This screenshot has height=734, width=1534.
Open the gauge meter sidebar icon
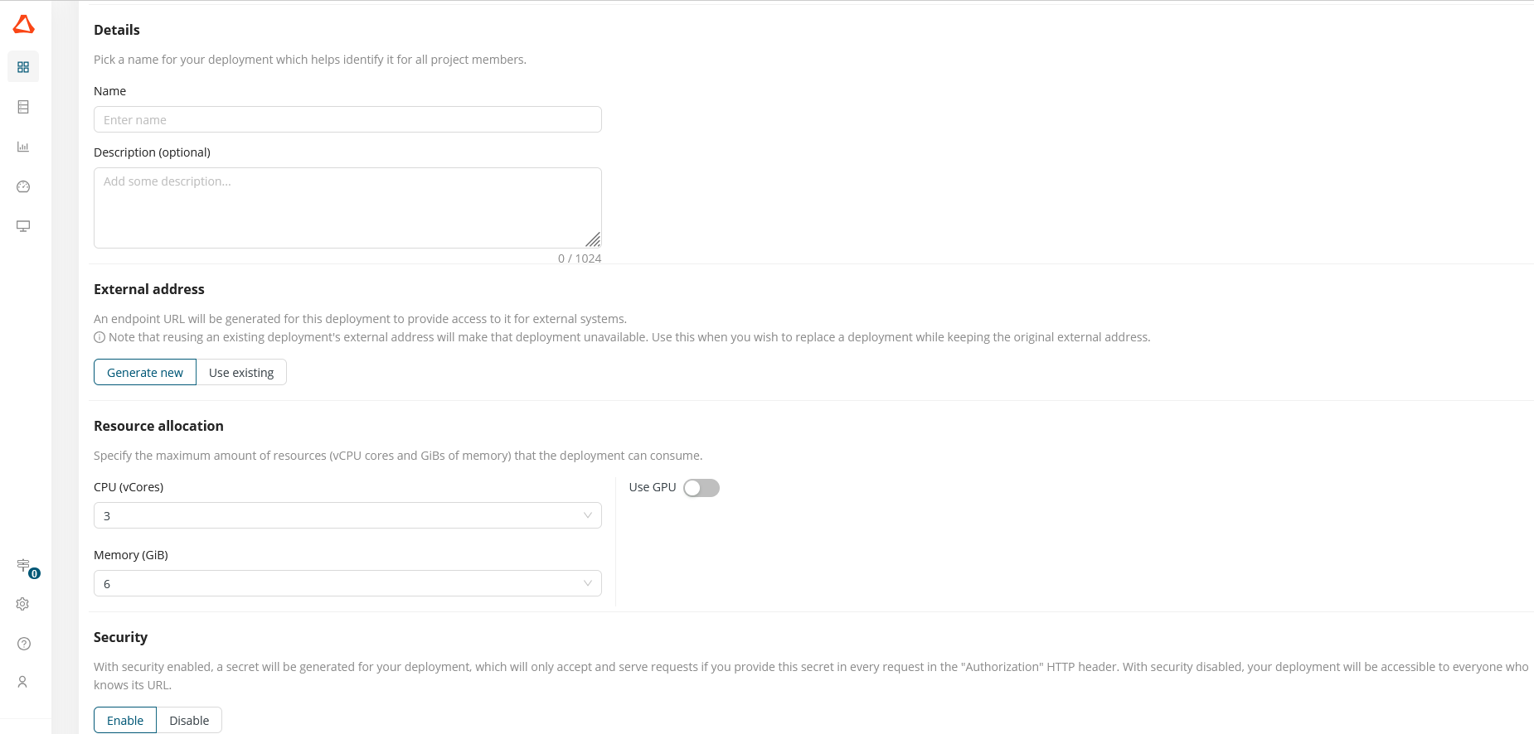pos(23,186)
